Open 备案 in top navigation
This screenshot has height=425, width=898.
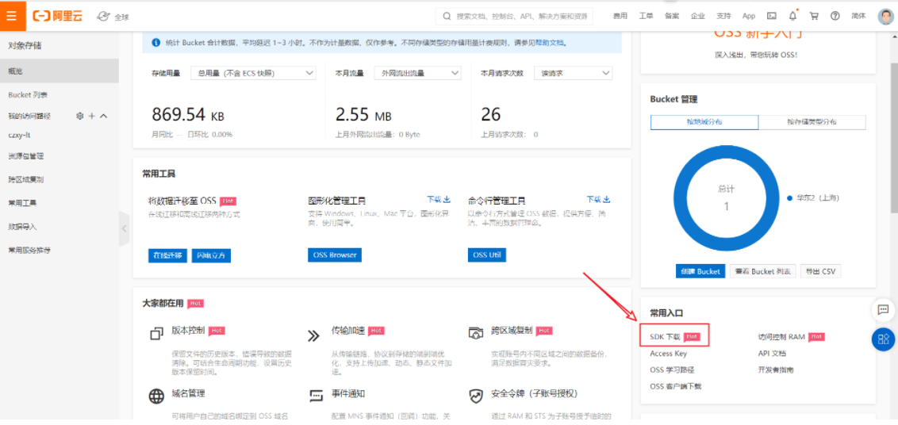point(672,16)
